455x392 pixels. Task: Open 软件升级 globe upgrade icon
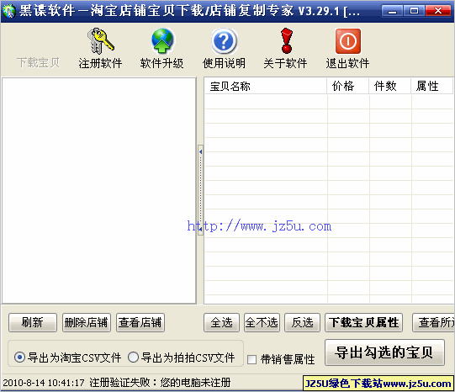162,41
